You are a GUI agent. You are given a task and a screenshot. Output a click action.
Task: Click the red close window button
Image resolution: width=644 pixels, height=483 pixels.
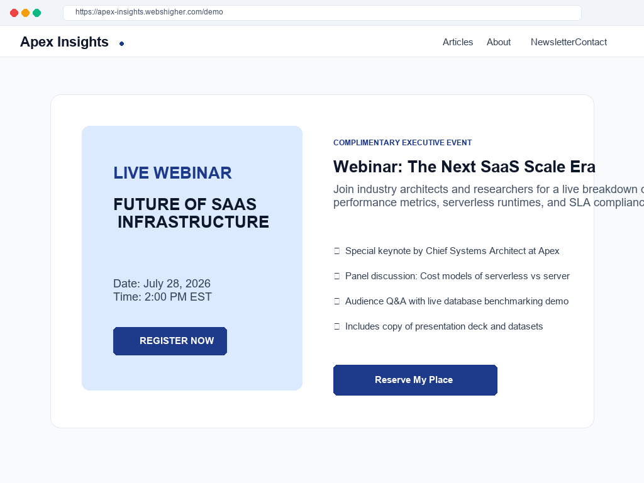[14, 13]
